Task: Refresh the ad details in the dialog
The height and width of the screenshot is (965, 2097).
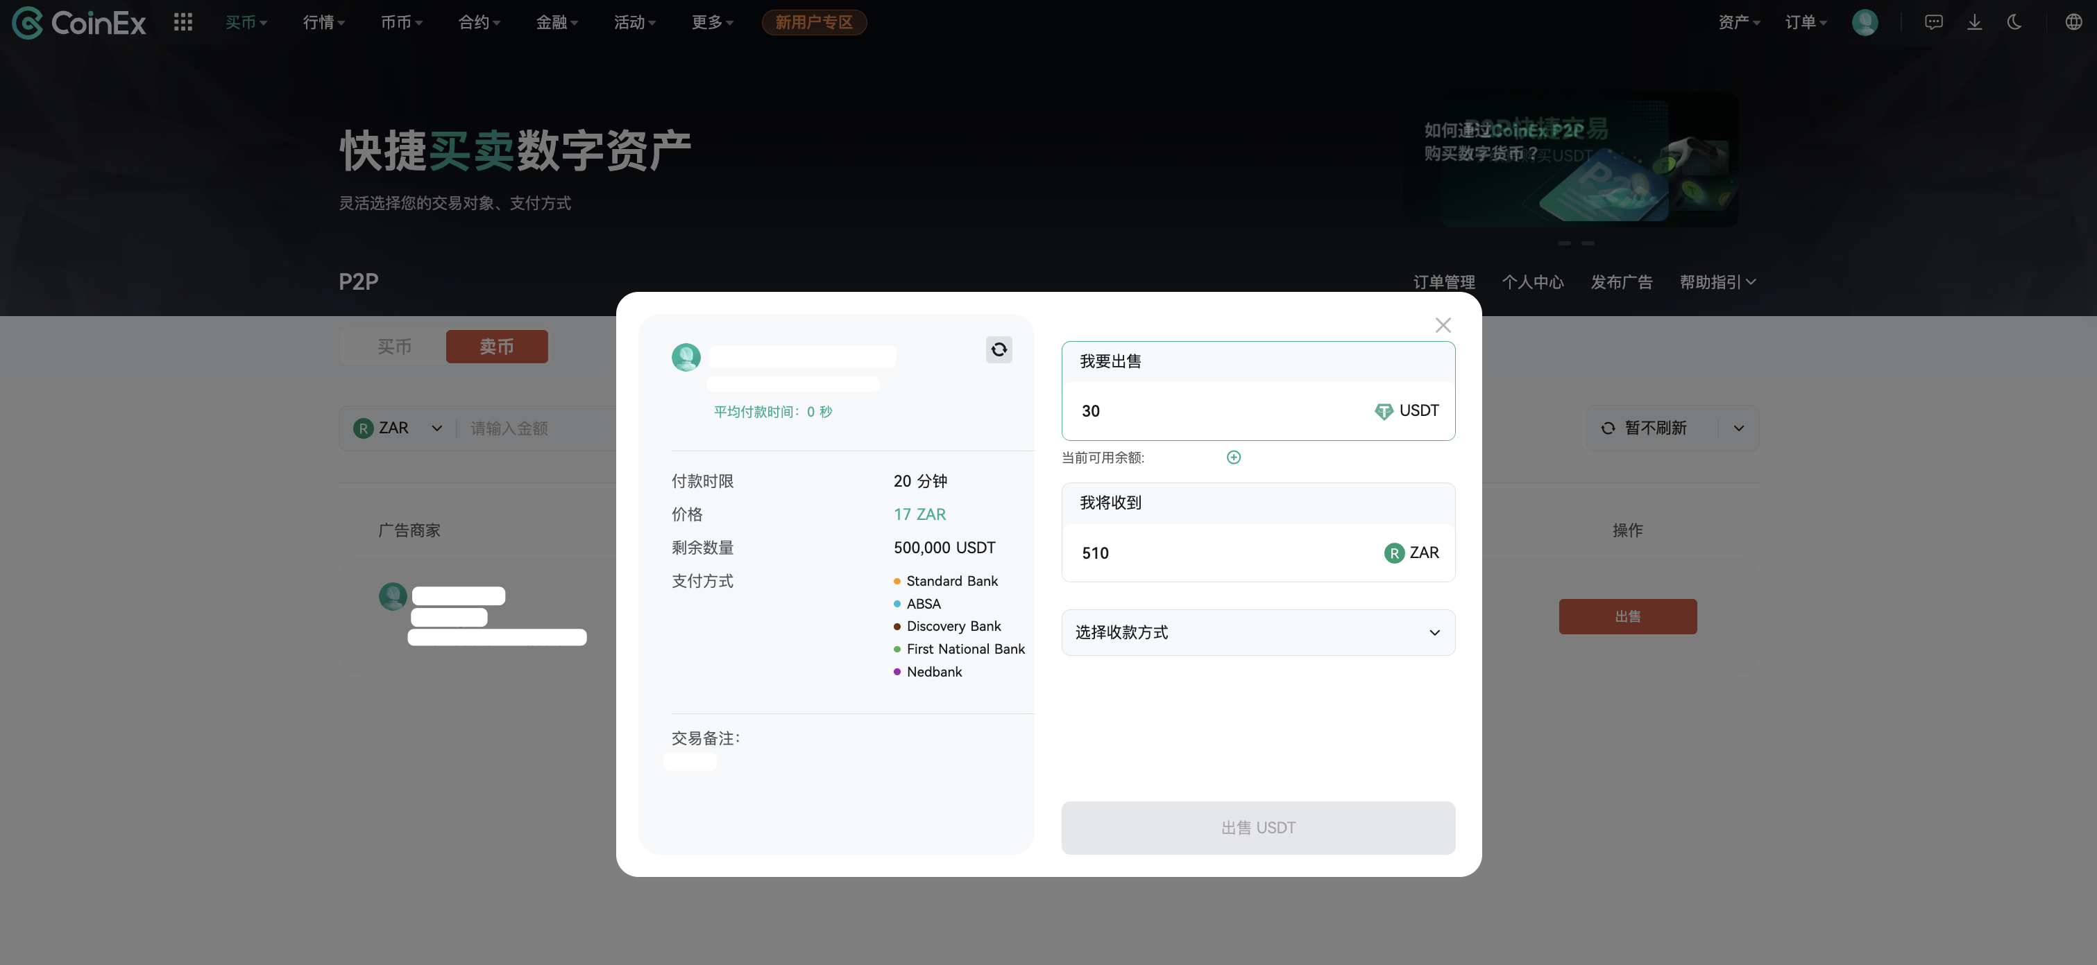Action: [999, 349]
